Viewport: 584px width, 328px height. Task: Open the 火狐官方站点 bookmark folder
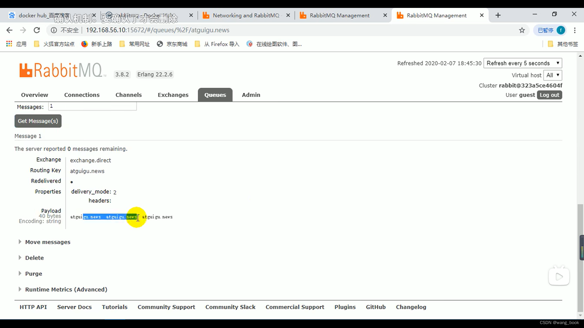click(x=54, y=44)
